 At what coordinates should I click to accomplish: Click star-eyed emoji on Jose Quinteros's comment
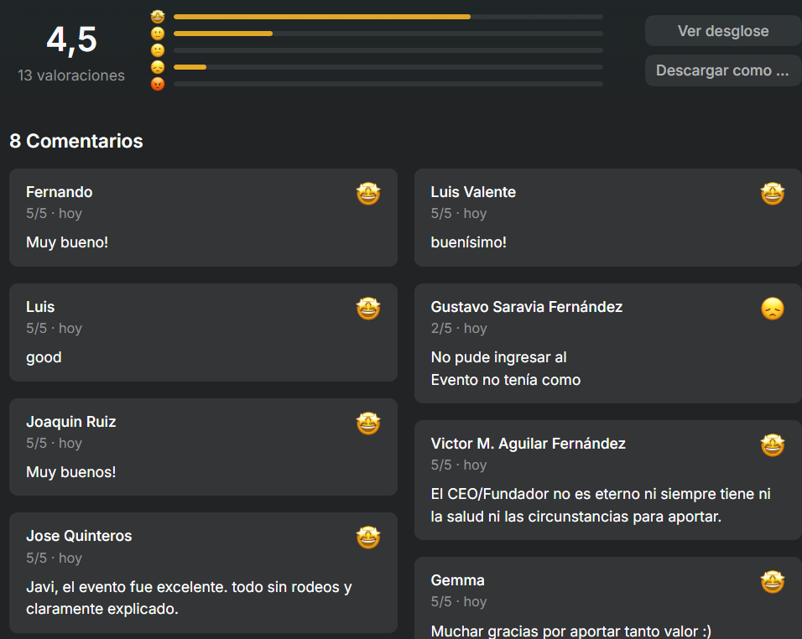coord(368,538)
